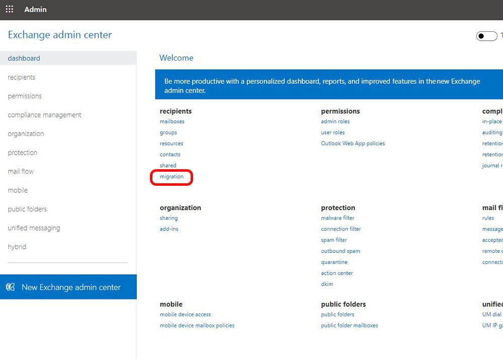Viewport: 503px width, 359px height.
Task: Open the malware filter link
Action: point(338,218)
